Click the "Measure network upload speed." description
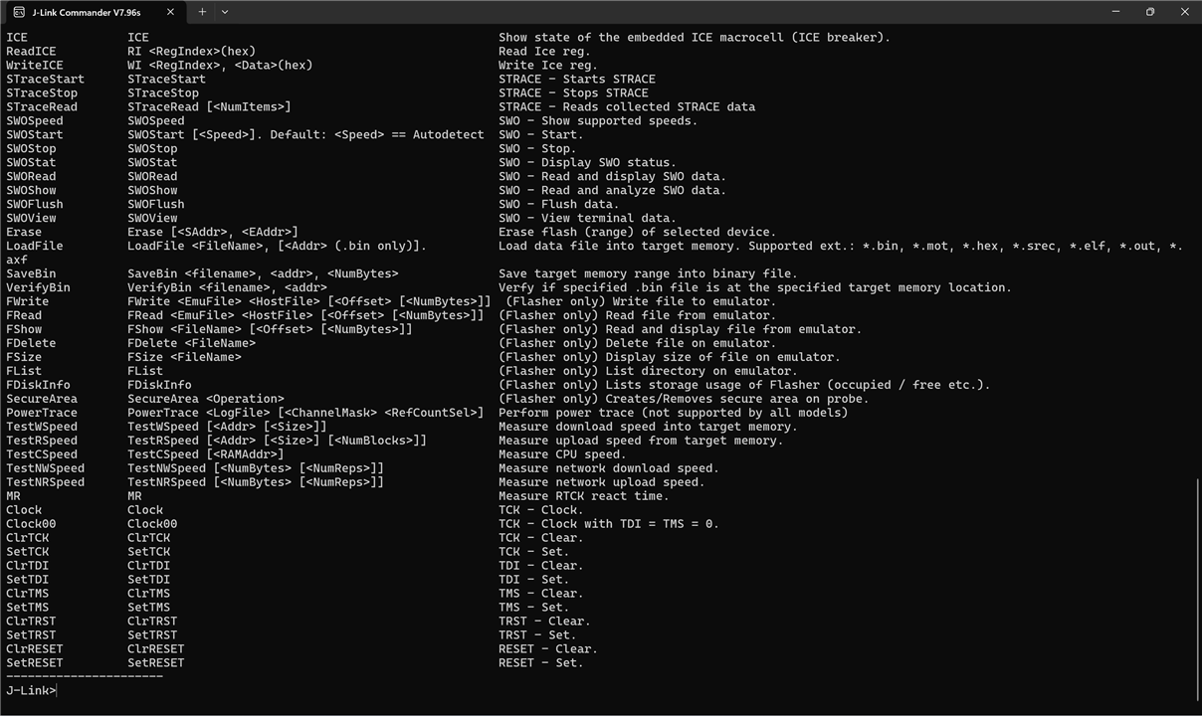1202x716 pixels. click(x=601, y=482)
